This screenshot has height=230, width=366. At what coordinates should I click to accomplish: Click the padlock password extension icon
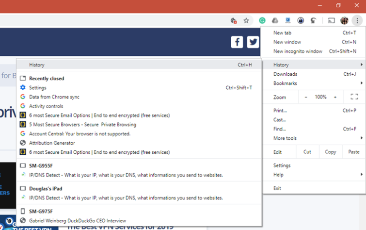click(301, 20)
